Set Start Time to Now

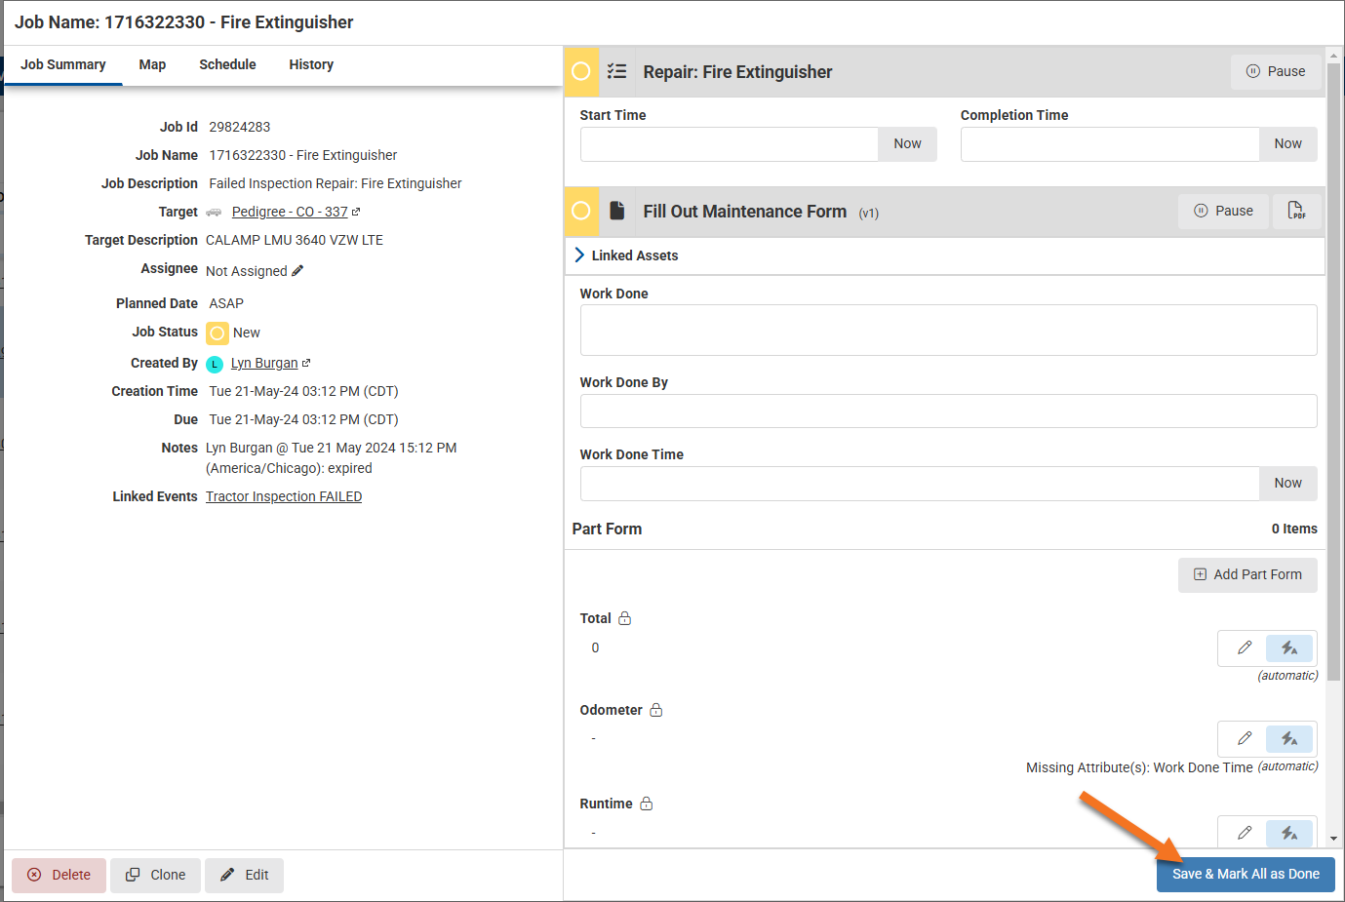pyautogui.click(x=907, y=144)
